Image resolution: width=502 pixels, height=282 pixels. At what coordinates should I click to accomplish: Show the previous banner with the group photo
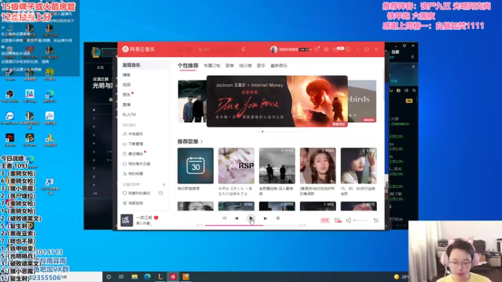click(192, 101)
